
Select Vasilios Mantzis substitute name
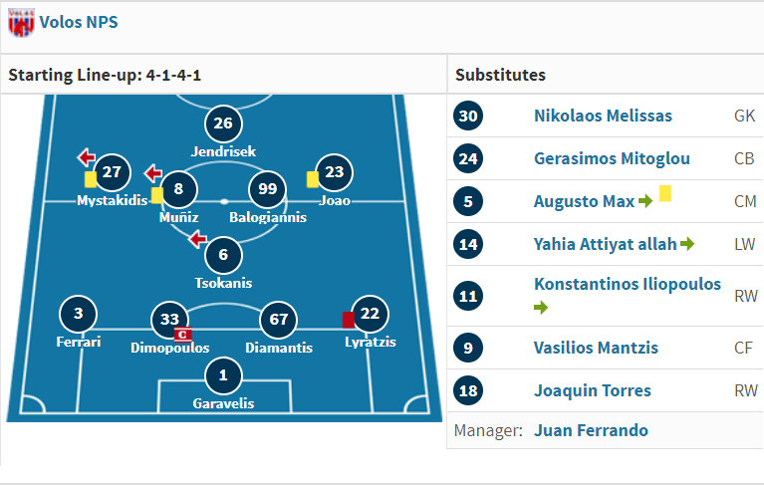tap(596, 348)
